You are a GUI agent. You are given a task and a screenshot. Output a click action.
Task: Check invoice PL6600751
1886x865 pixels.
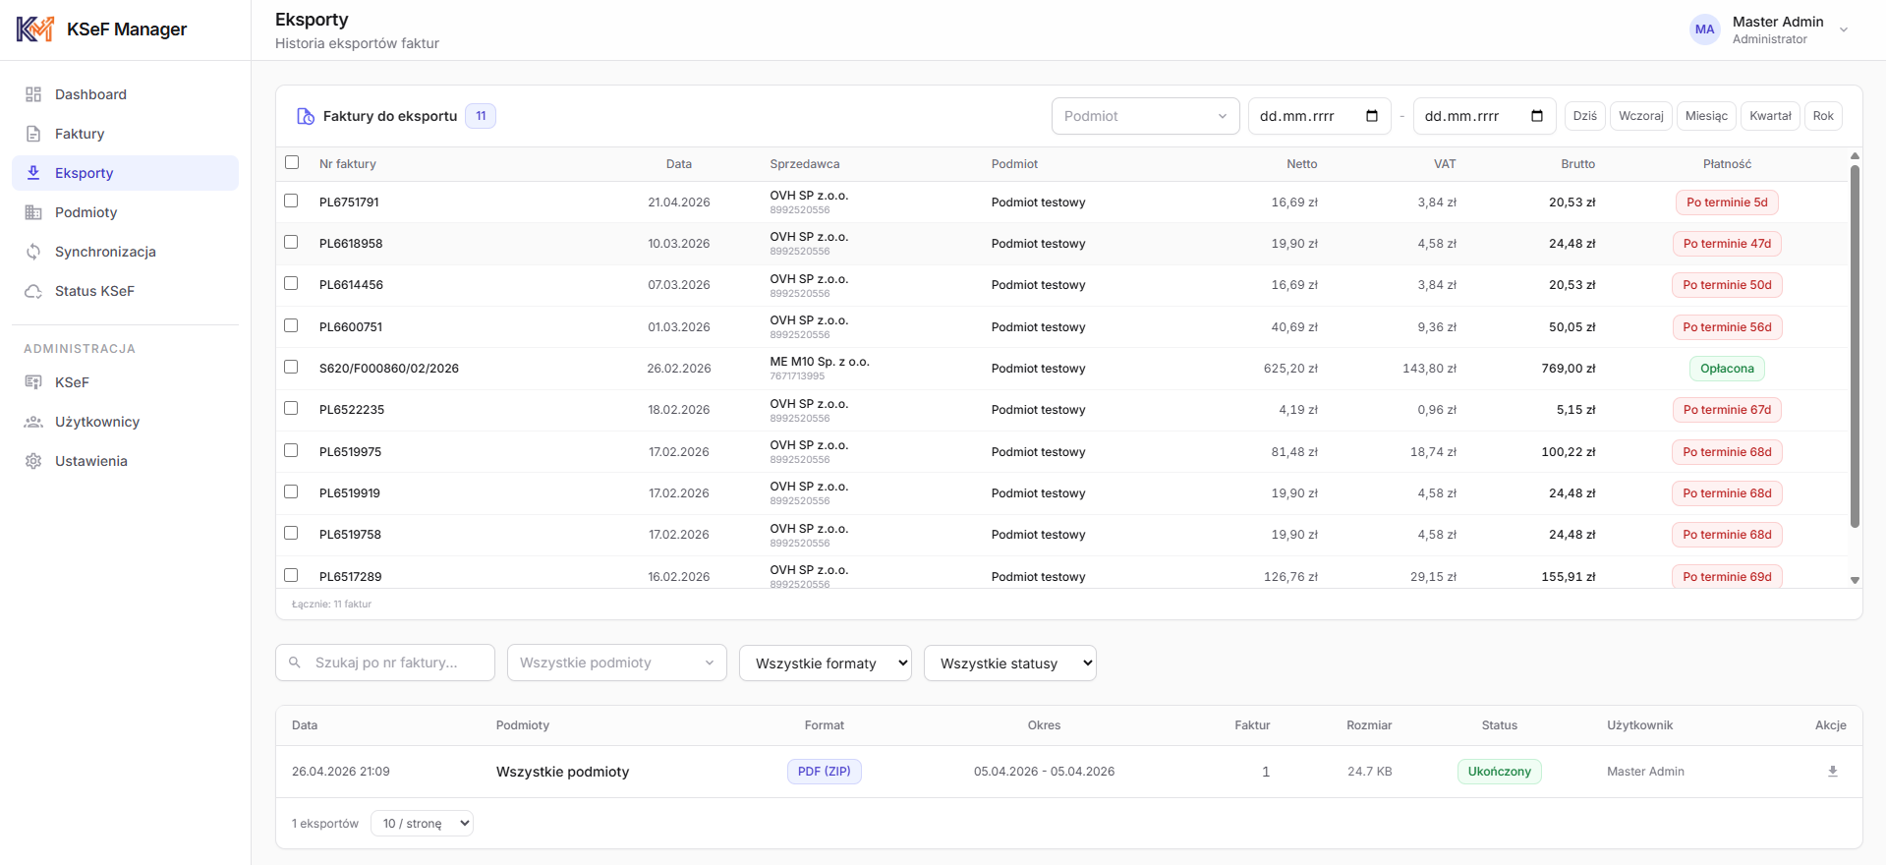coord(291,325)
